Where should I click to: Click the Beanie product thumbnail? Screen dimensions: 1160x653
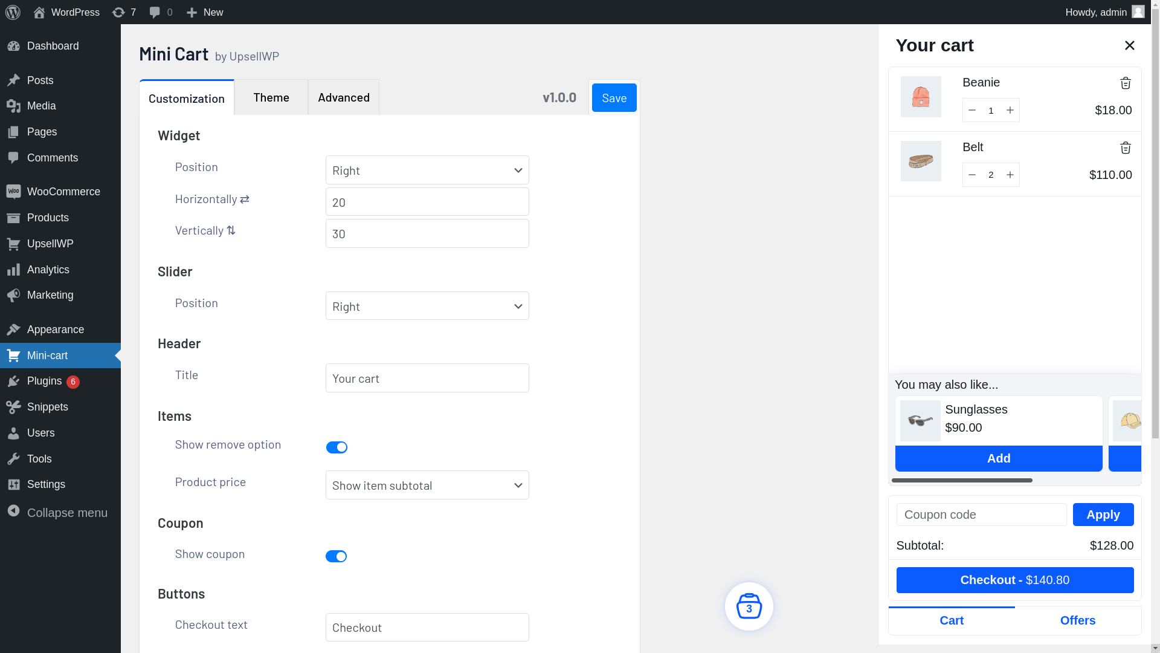[x=921, y=97]
